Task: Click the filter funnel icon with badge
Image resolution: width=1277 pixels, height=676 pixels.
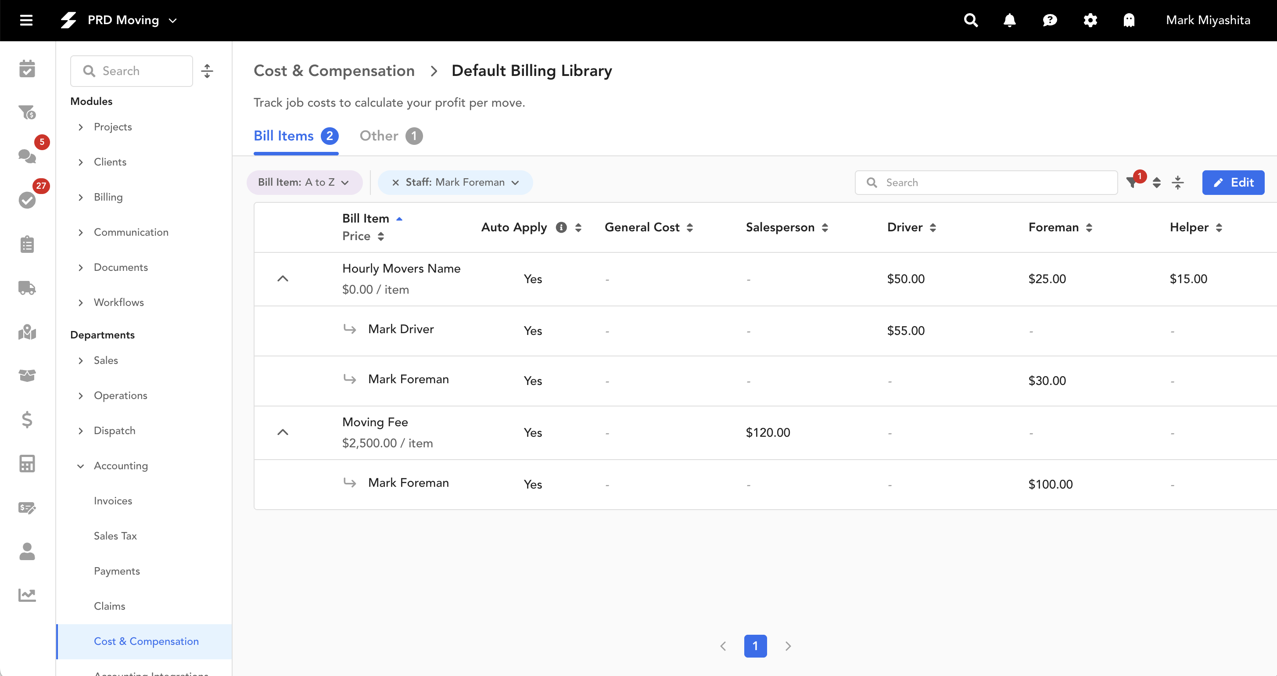Action: point(1132,183)
